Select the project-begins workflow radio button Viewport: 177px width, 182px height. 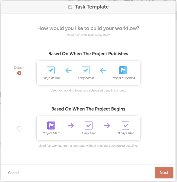[19, 128]
